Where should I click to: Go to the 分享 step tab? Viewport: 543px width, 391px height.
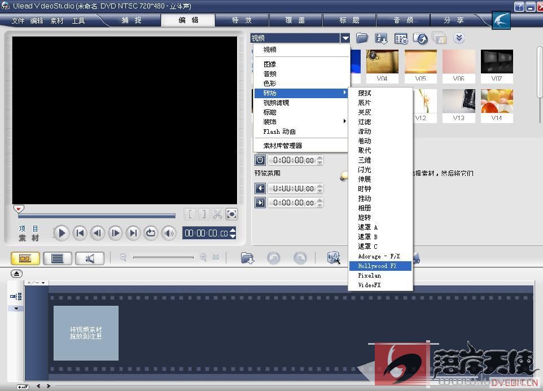click(x=454, y=20)
